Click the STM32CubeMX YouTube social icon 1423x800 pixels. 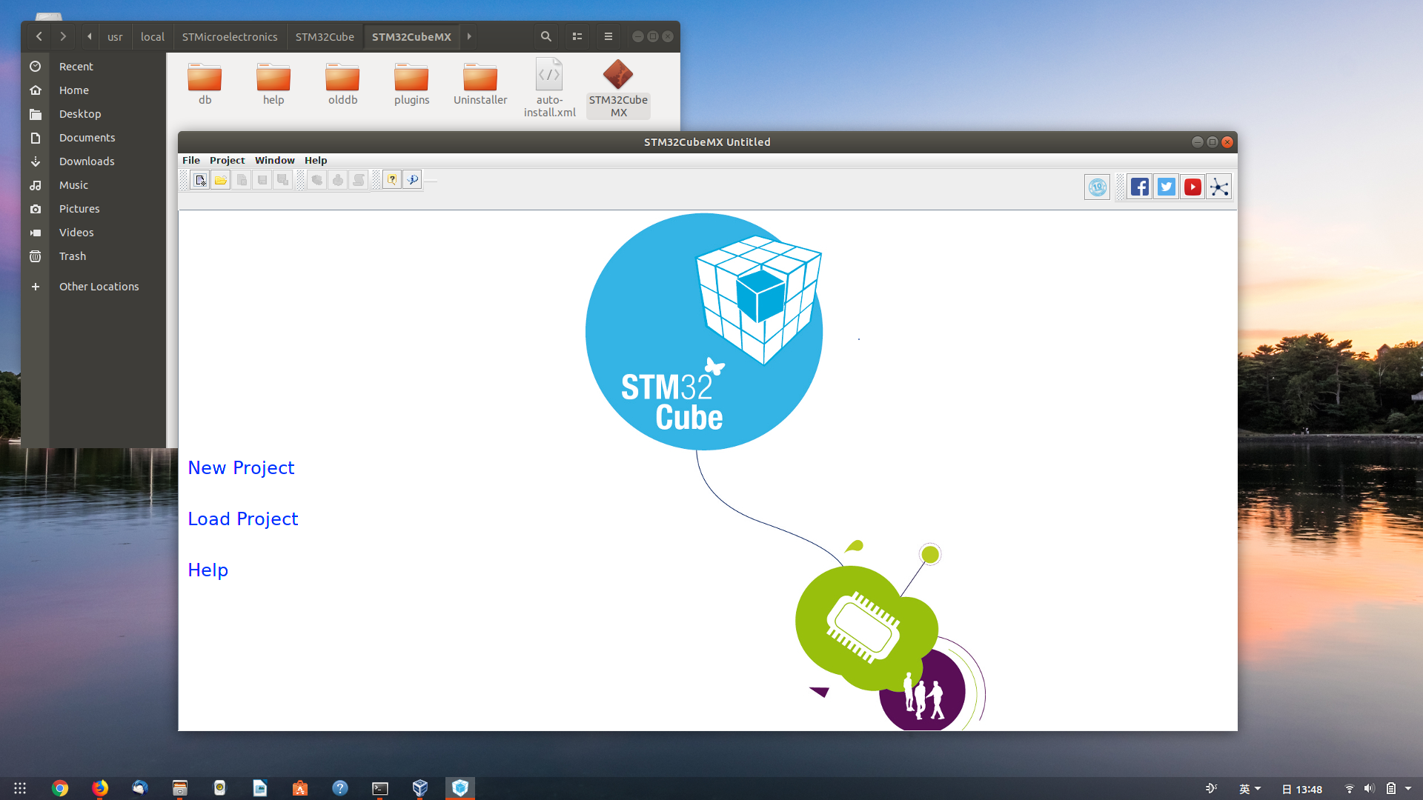pyautogui.click(x=1193, y=187)
